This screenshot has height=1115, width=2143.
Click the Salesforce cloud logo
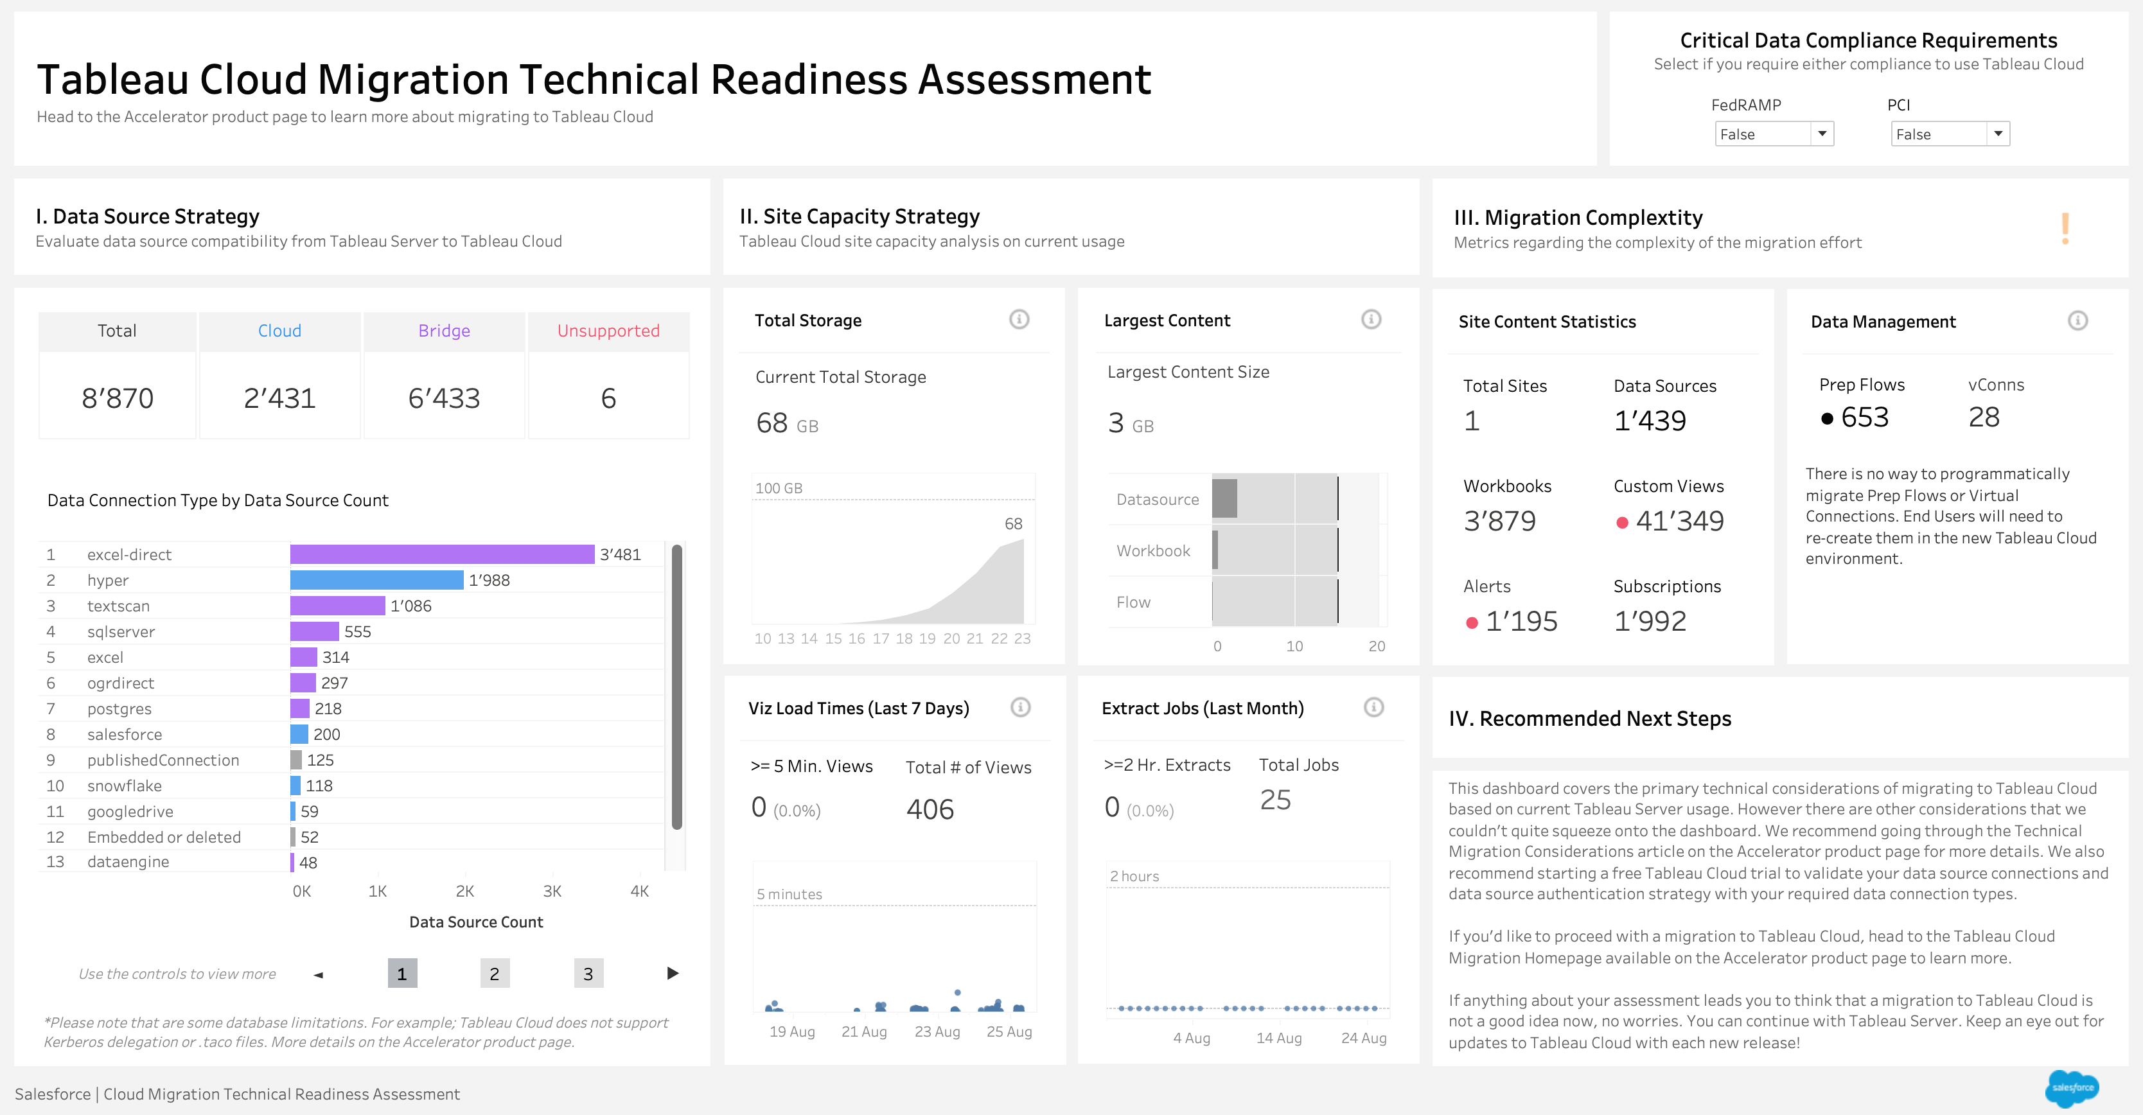pyautogui.click(x=2072, y=1087)
